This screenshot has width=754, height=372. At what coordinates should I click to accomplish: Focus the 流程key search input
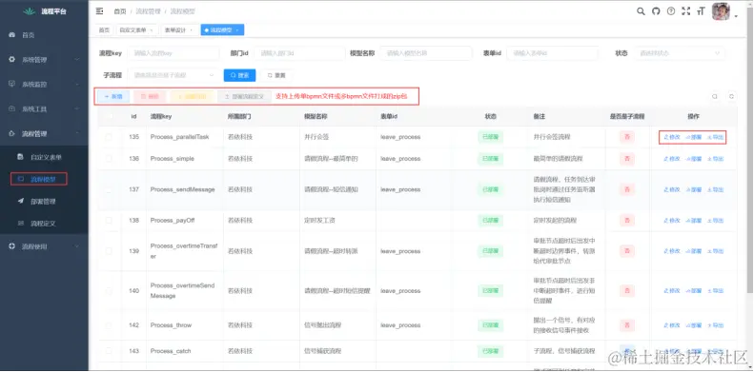[x=173, y=53]
